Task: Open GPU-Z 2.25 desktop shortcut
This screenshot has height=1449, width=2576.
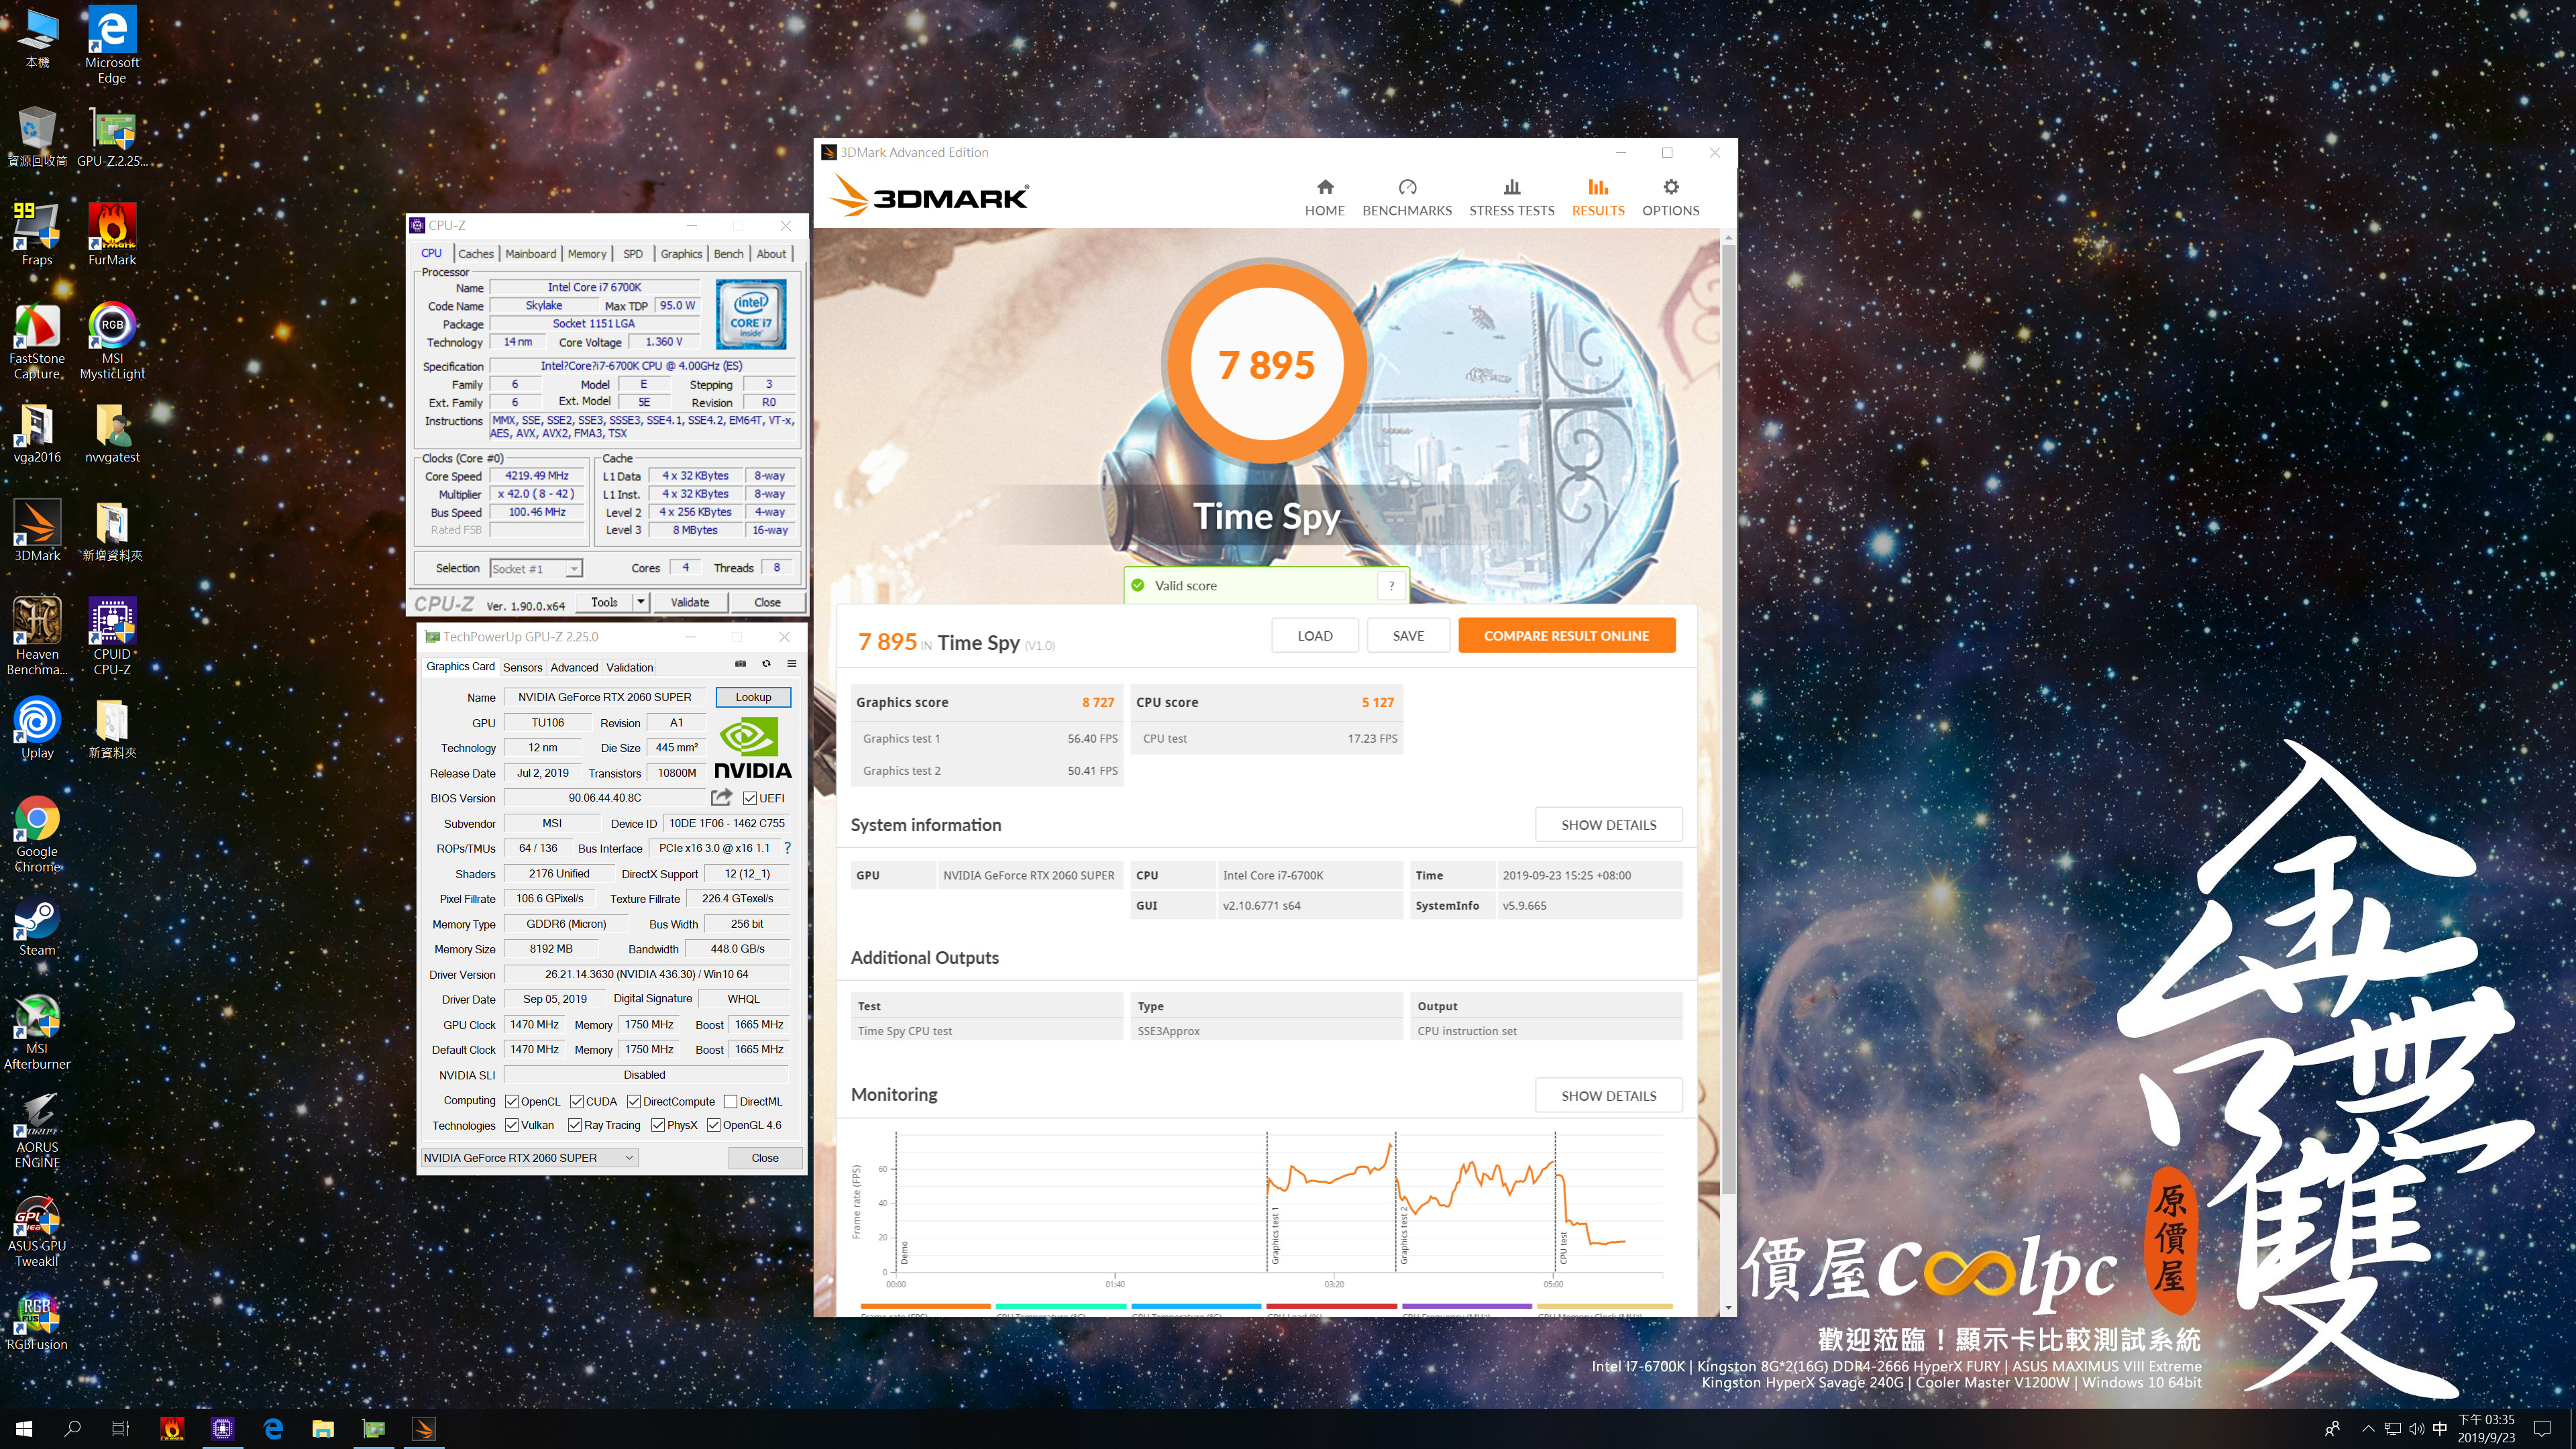Action: tap(112, 136)
